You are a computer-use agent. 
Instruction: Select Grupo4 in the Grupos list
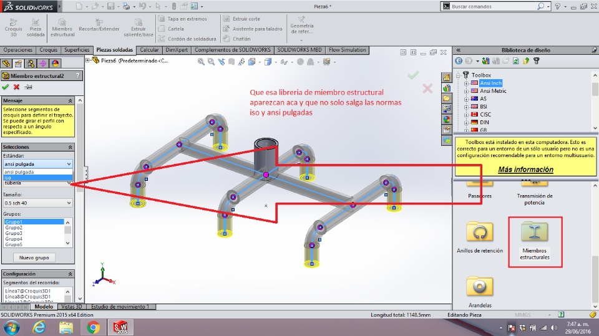pyautogui.click(x=14, y=239)
